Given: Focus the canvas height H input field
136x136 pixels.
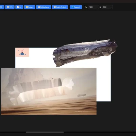Looking at the screenshot, I should point(107,7).
